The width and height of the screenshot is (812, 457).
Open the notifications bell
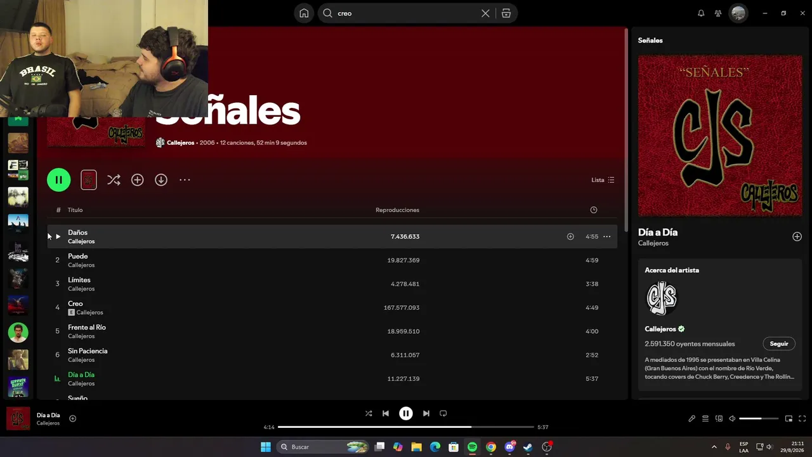(701, 13)
